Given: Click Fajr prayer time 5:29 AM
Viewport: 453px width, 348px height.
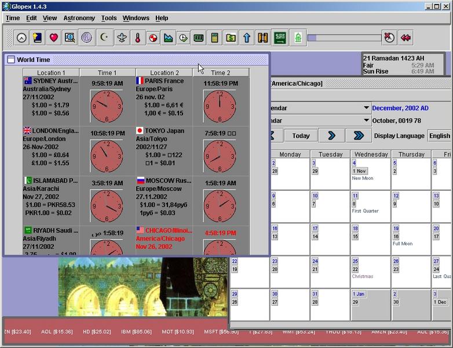Looking at the screenshot, I should (422, 66).
